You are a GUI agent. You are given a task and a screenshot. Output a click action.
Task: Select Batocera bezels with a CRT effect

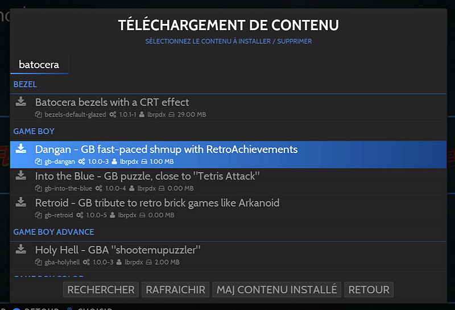click(x=228, y=108)
